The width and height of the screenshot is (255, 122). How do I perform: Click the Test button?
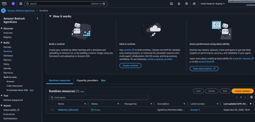[198, 91]
